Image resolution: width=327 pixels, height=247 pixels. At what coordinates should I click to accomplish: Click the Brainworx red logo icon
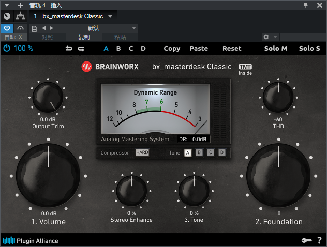pyautogui.click(x=86, y=67)
